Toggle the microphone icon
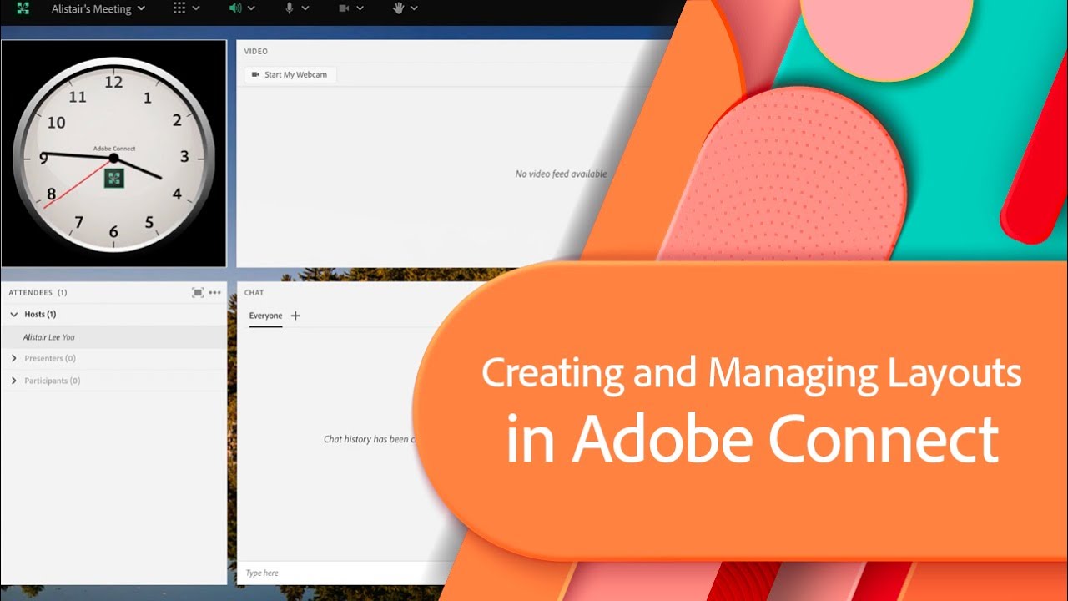The width and height of the screenshot is (1068, 601). pos(290,8)
